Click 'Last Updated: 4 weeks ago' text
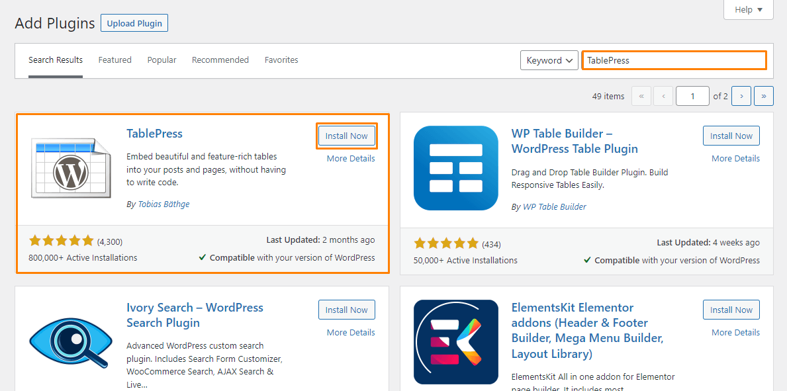The height and width of the screenshot is (391, 787). pos(708,242)
